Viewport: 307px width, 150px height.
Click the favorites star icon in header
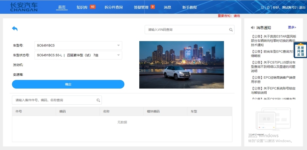(x=268, y=7)
